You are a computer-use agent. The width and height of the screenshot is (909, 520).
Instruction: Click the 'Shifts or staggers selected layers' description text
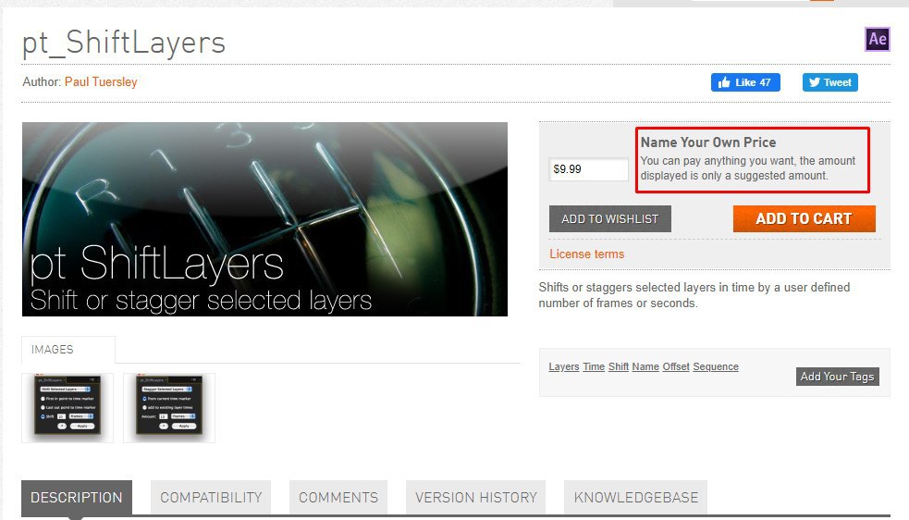[x=694, y=295]
